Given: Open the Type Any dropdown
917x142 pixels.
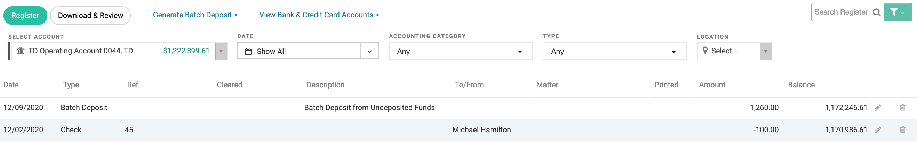Looking at the screenshot, I should coord(614,51).
